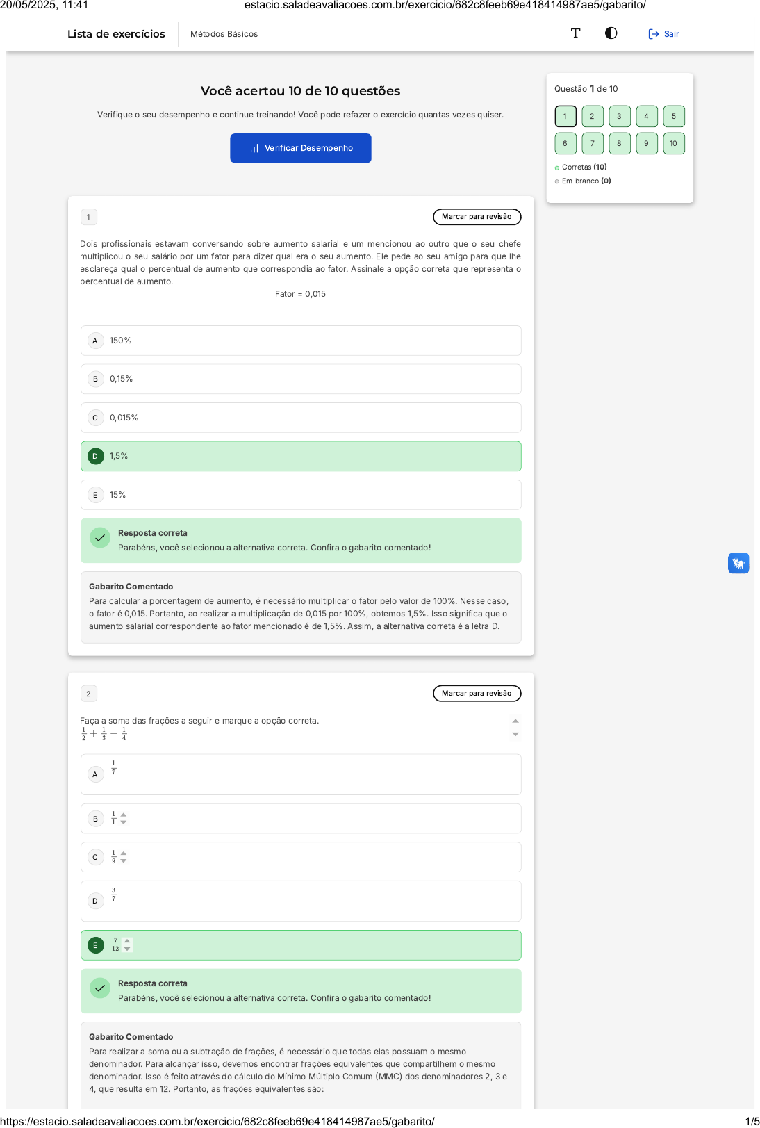Click the arrows next to option C fraction
The image size is (760, 1128).
(x=124, y=857)
